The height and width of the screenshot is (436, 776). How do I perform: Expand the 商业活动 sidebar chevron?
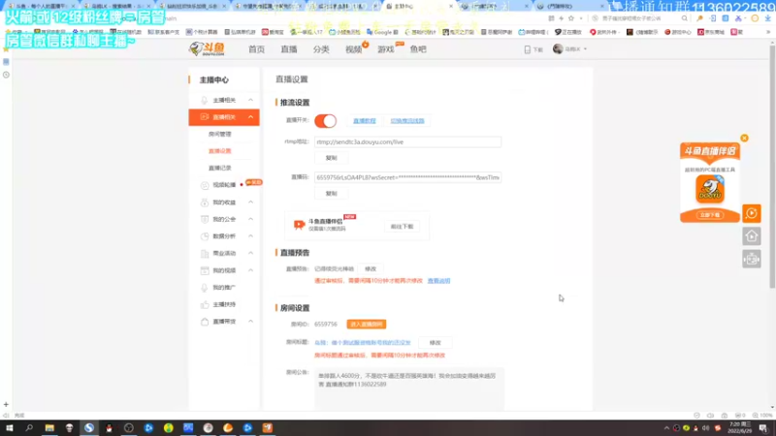250,253
